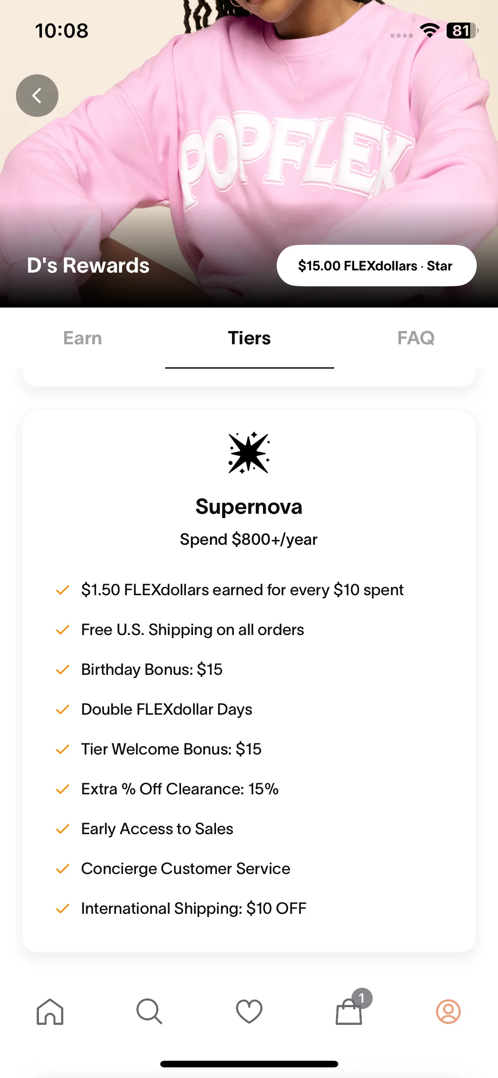The width and height of the screenshot is (498, 1078).
Task: Tap the Free U.S. Shipping checkmark
Action: 62,630
